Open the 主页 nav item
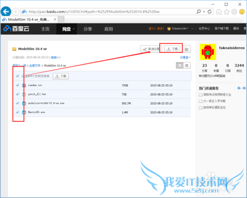Image resolution: width=247 pixels, height=198 pixels. click(45, 29)
